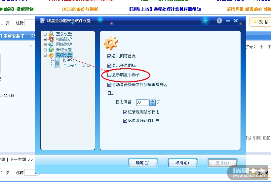Click the 软件安全 page icon

click(x=58, y=60)
